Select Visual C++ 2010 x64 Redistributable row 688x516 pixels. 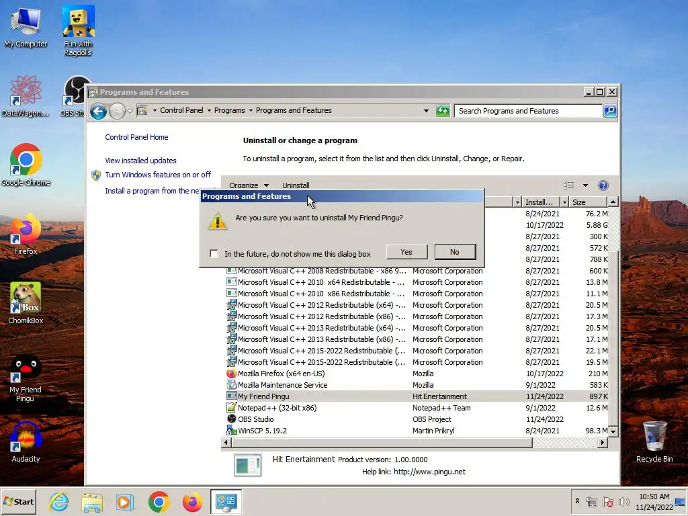pyautogui.click(x=417, y=283)
